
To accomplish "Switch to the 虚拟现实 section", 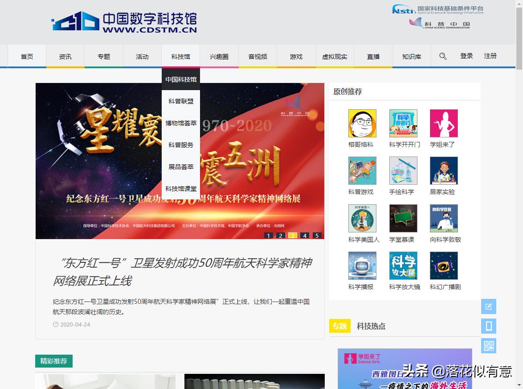I will coord(334,56).
